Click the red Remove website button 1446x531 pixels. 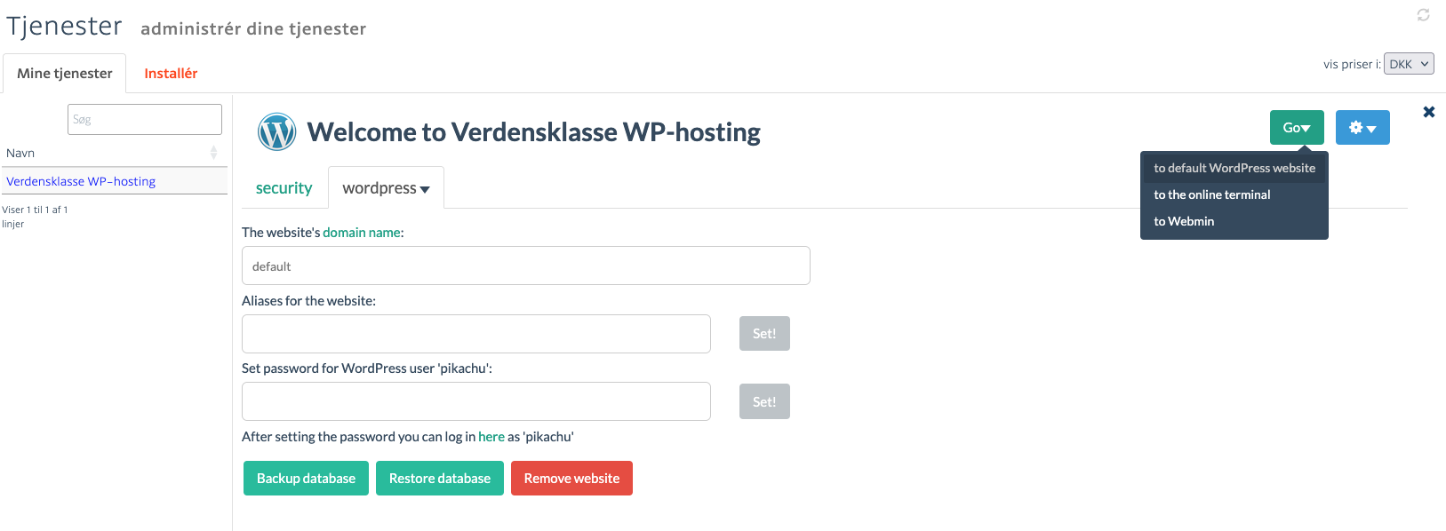tap(571, 478)
